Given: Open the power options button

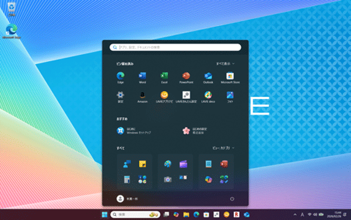Looking at the screenshot, I should [x=232, y=199].
